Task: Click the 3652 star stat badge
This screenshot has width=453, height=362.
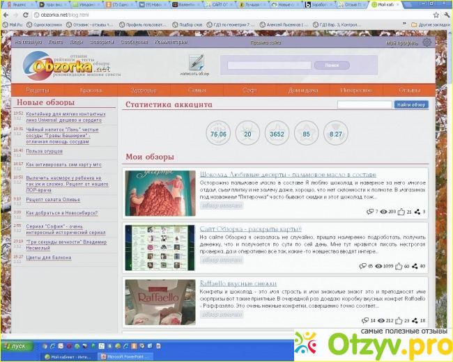Action: tap(277, 134)
